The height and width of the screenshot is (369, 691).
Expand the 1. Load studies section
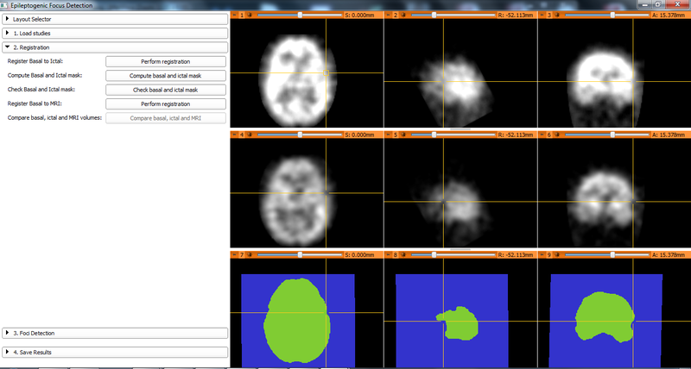(x=115, y=33)
